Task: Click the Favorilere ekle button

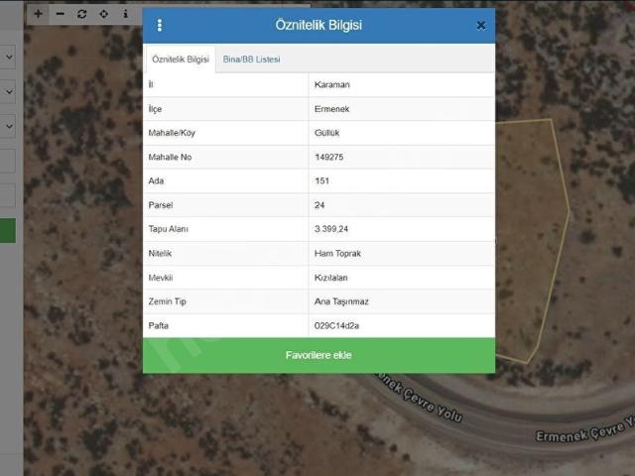Action: click(x=318, y=355)
